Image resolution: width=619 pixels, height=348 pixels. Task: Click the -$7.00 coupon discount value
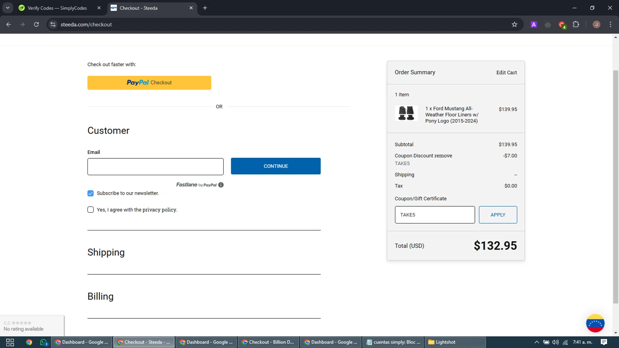point(510,156)
